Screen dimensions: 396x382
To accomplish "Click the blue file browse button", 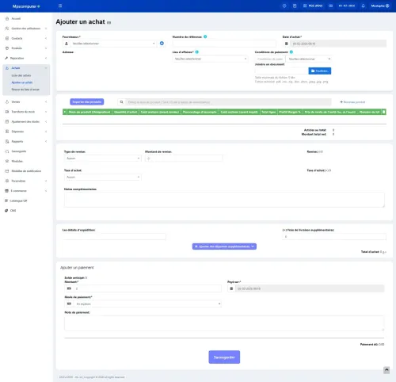I will [320, 71].
